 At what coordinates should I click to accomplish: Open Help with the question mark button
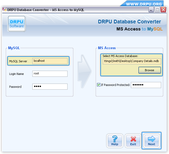[115, 141]
